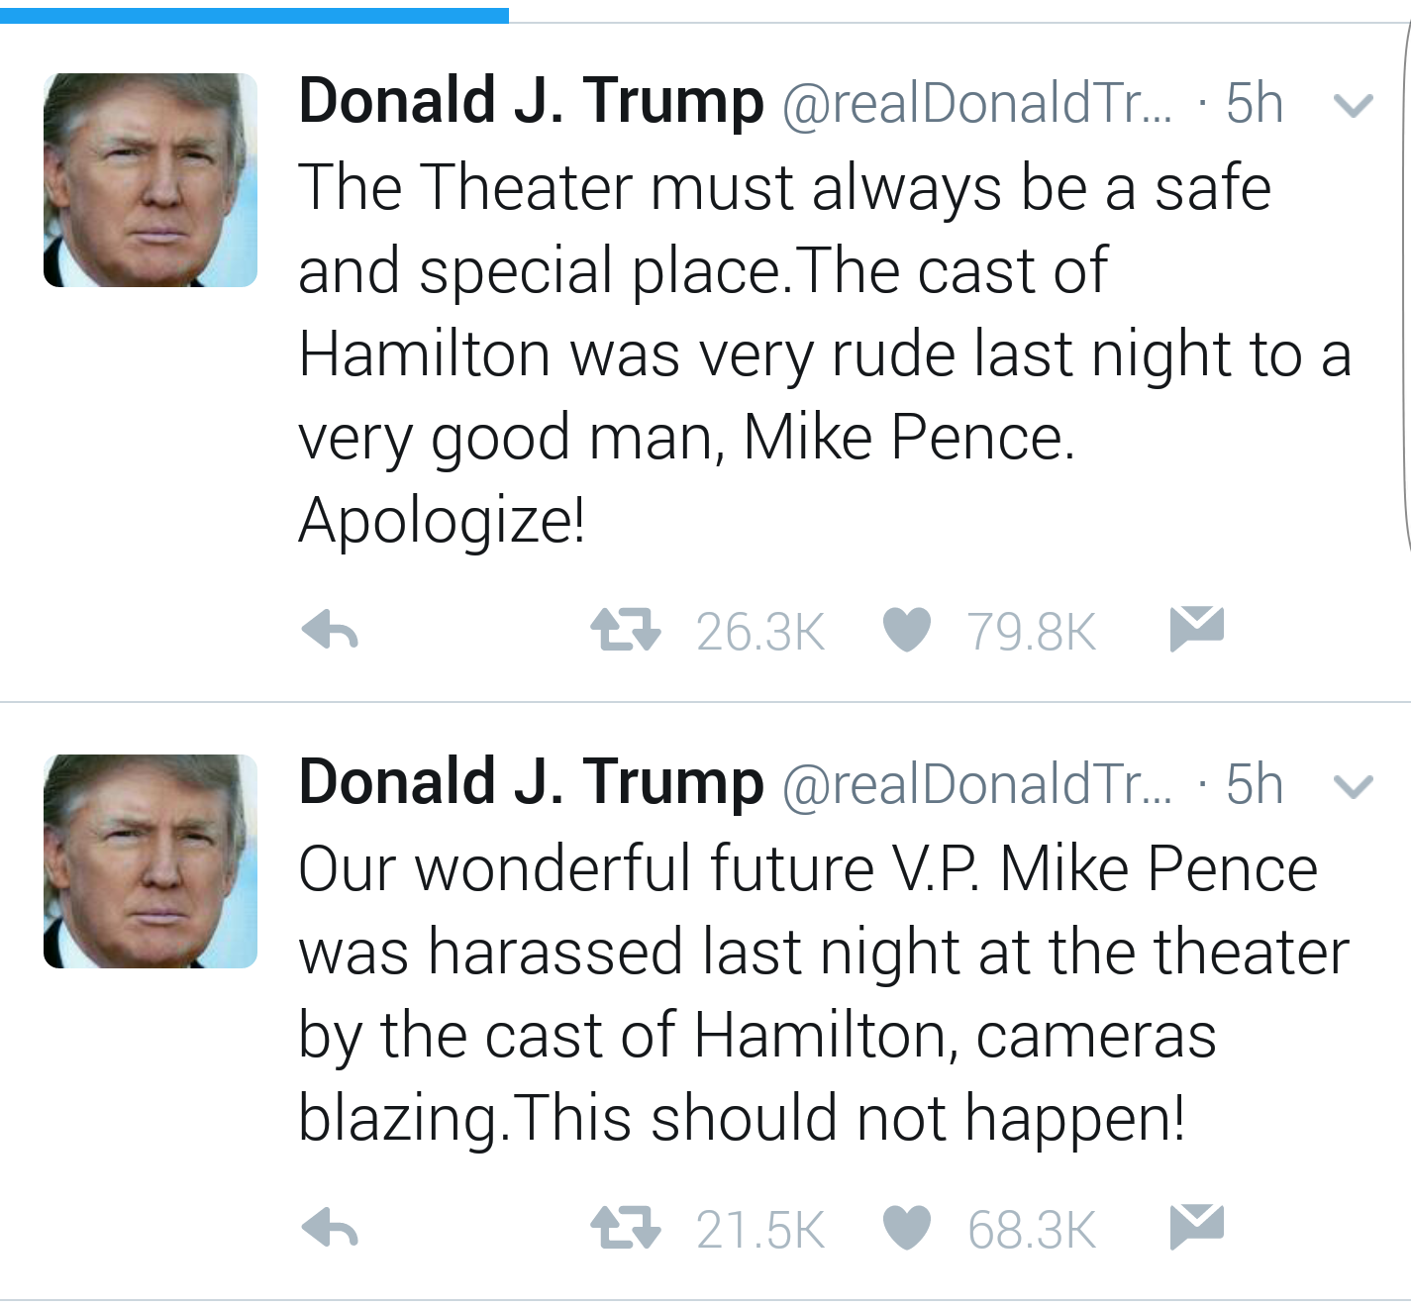1411x1308 pixels.
Task: Retweet the tweet with 26.3K retweets
Action: coord(625,630)
